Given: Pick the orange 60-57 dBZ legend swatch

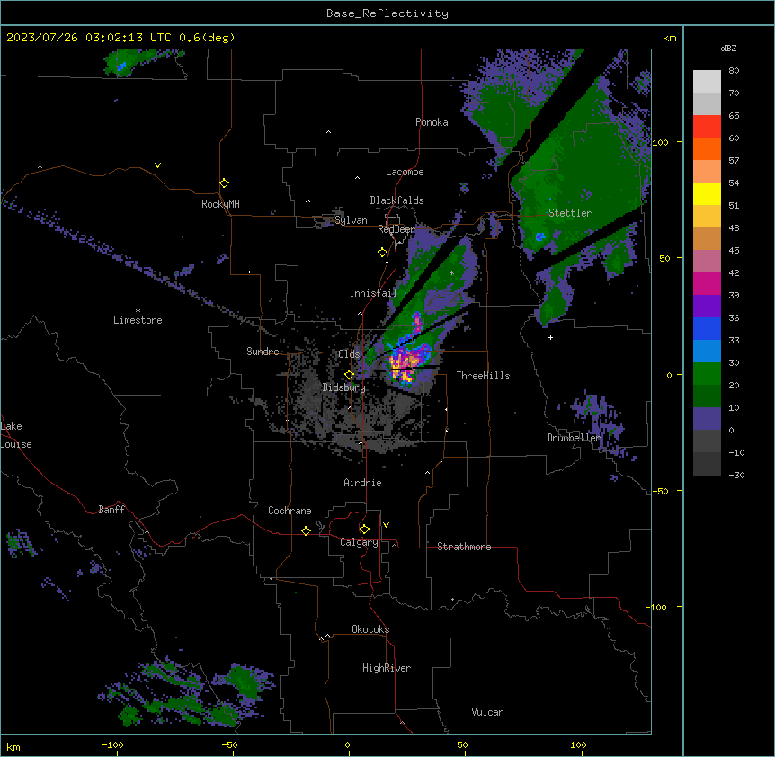Looking at the screenshot, I should pos(707,148).
